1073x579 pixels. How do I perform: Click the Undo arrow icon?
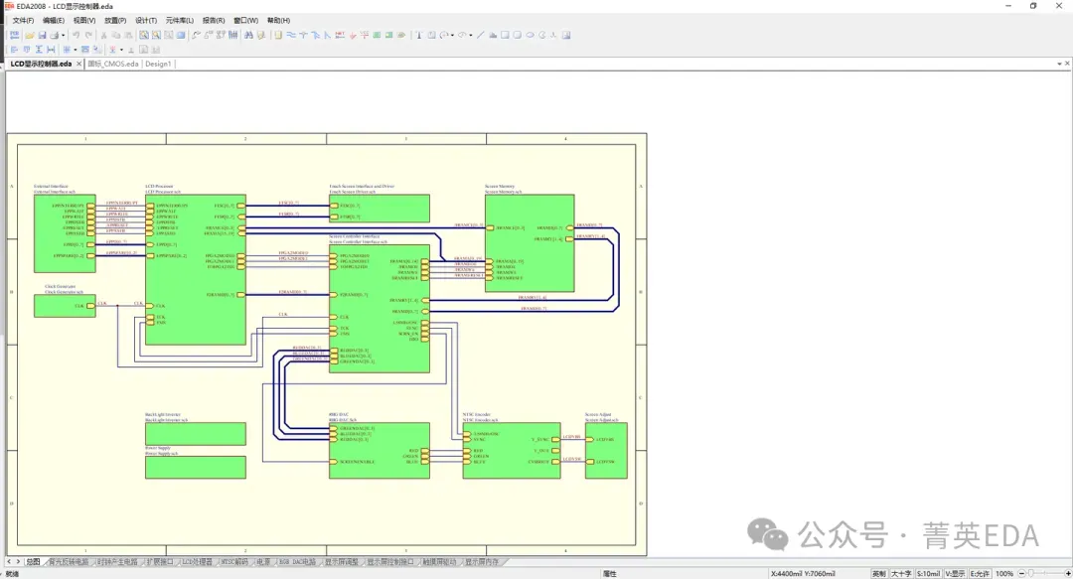click(76, 35)
